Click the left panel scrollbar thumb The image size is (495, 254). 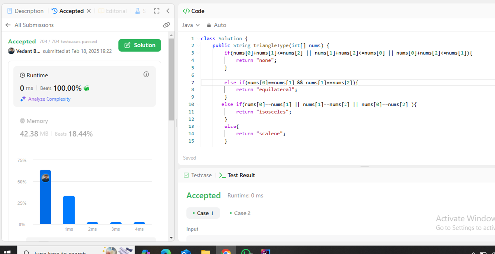(171, 79)
